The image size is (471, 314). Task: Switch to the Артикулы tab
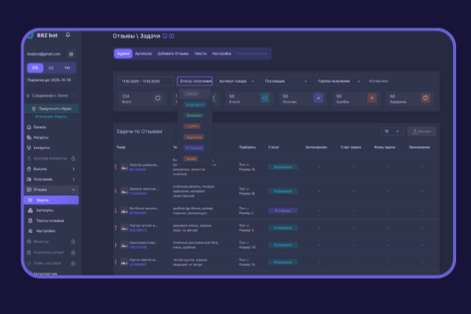[x=144, y=53]
